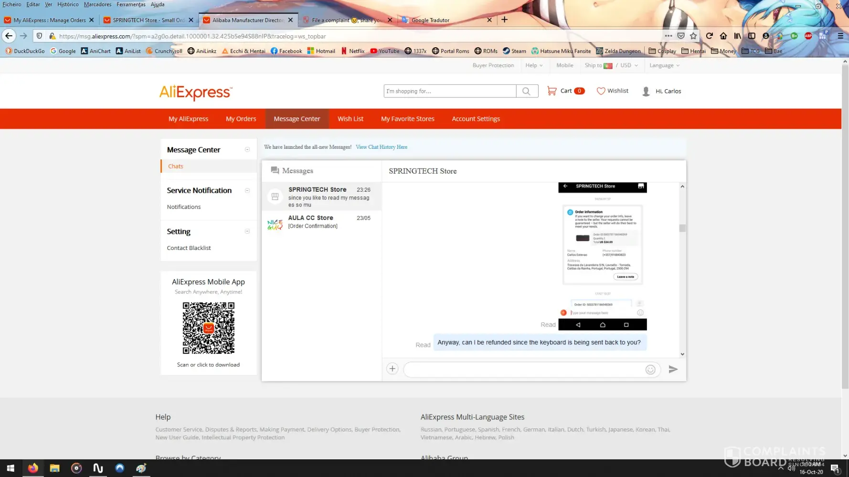Open the Help dropdown in top bar
Screen dimensions: 849x477
(534, 65)
